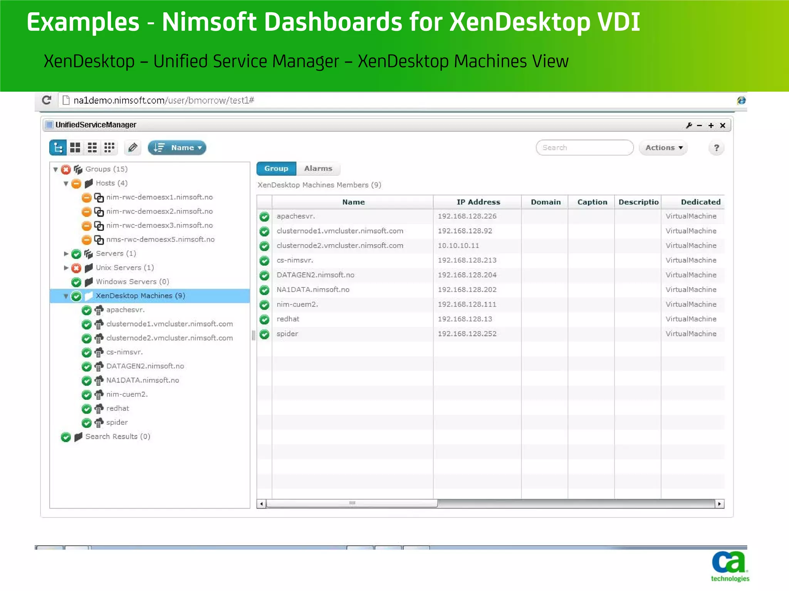The height and width of the screenshot is (591, 789).
Task: Click the pencil edit icon
Action: coord(133,148)
